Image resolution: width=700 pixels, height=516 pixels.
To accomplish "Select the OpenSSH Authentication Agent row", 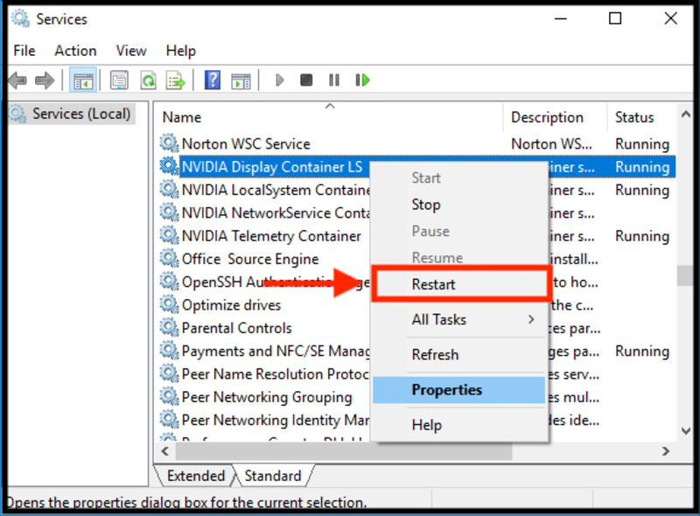I will click(x=417, y=282).
